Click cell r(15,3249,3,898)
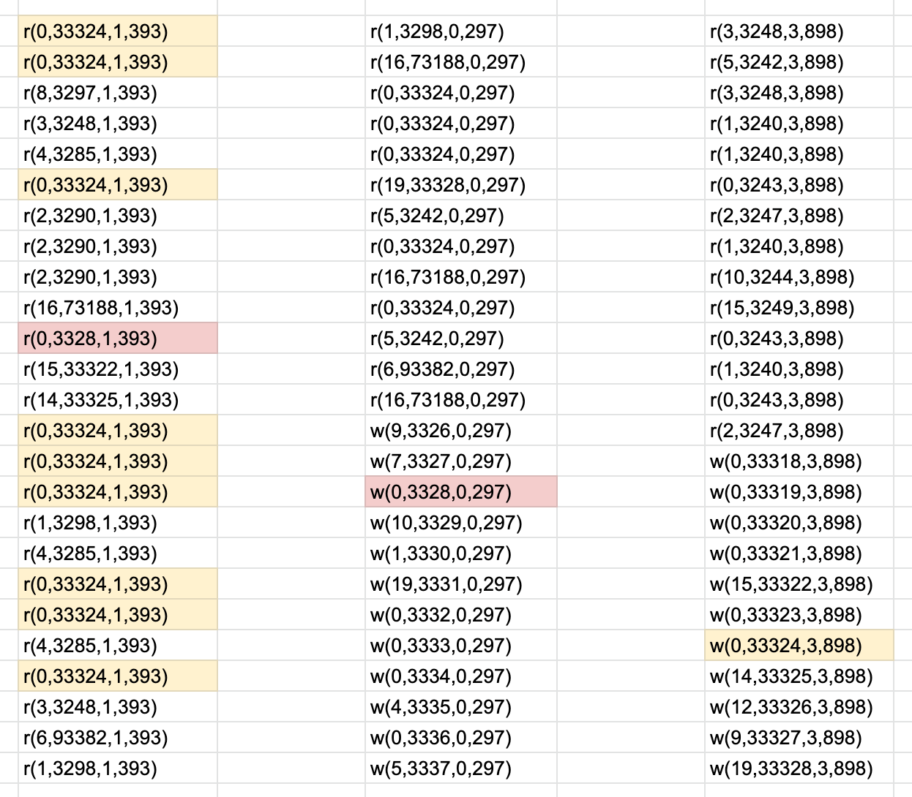Screen dimensions: 912x797 point(799,308)
